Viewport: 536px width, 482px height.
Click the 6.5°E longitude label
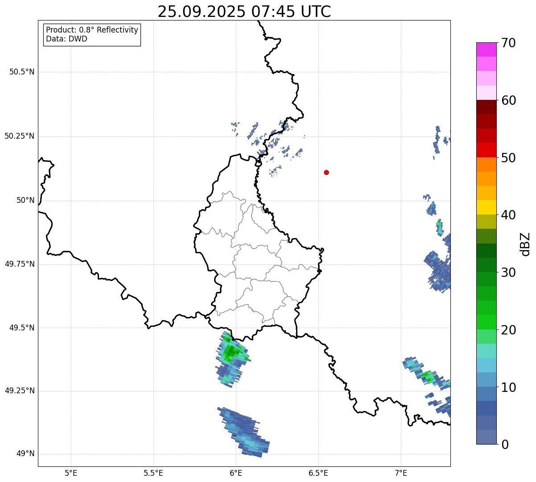coord(318,473)
